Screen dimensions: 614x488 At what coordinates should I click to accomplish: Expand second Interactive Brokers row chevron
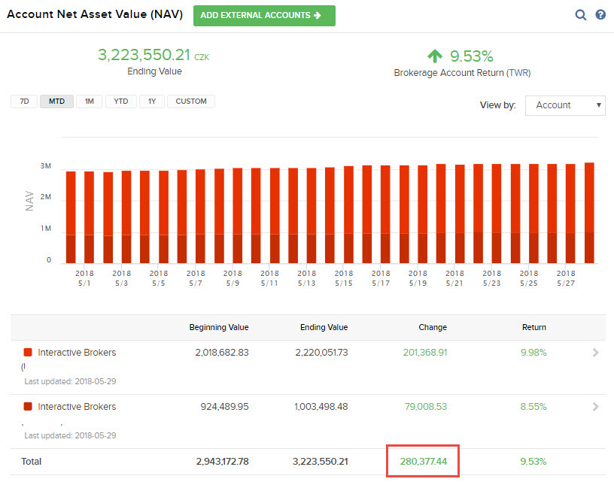point(595,407)
